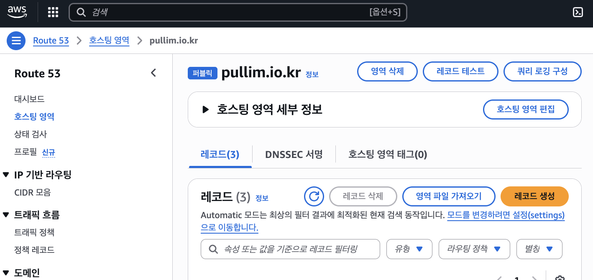The image size is (593, 280).
Task: Open CIDR 모음 in the sidebar
Action: tap(33, 192)
